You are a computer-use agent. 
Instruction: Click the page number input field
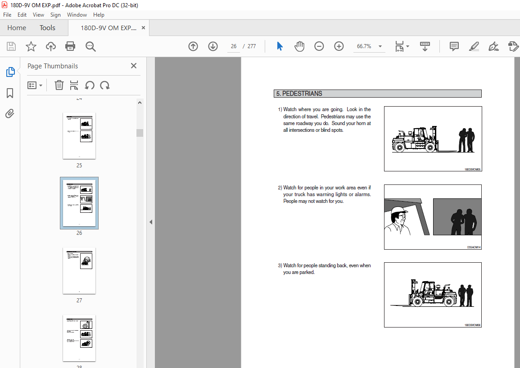(234, 46)
